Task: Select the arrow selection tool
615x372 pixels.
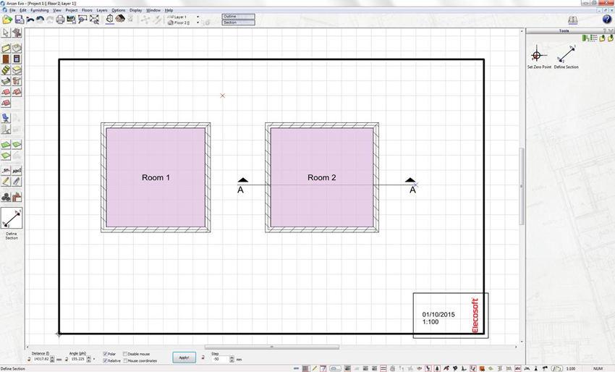Action: click(x=6, y=33)
